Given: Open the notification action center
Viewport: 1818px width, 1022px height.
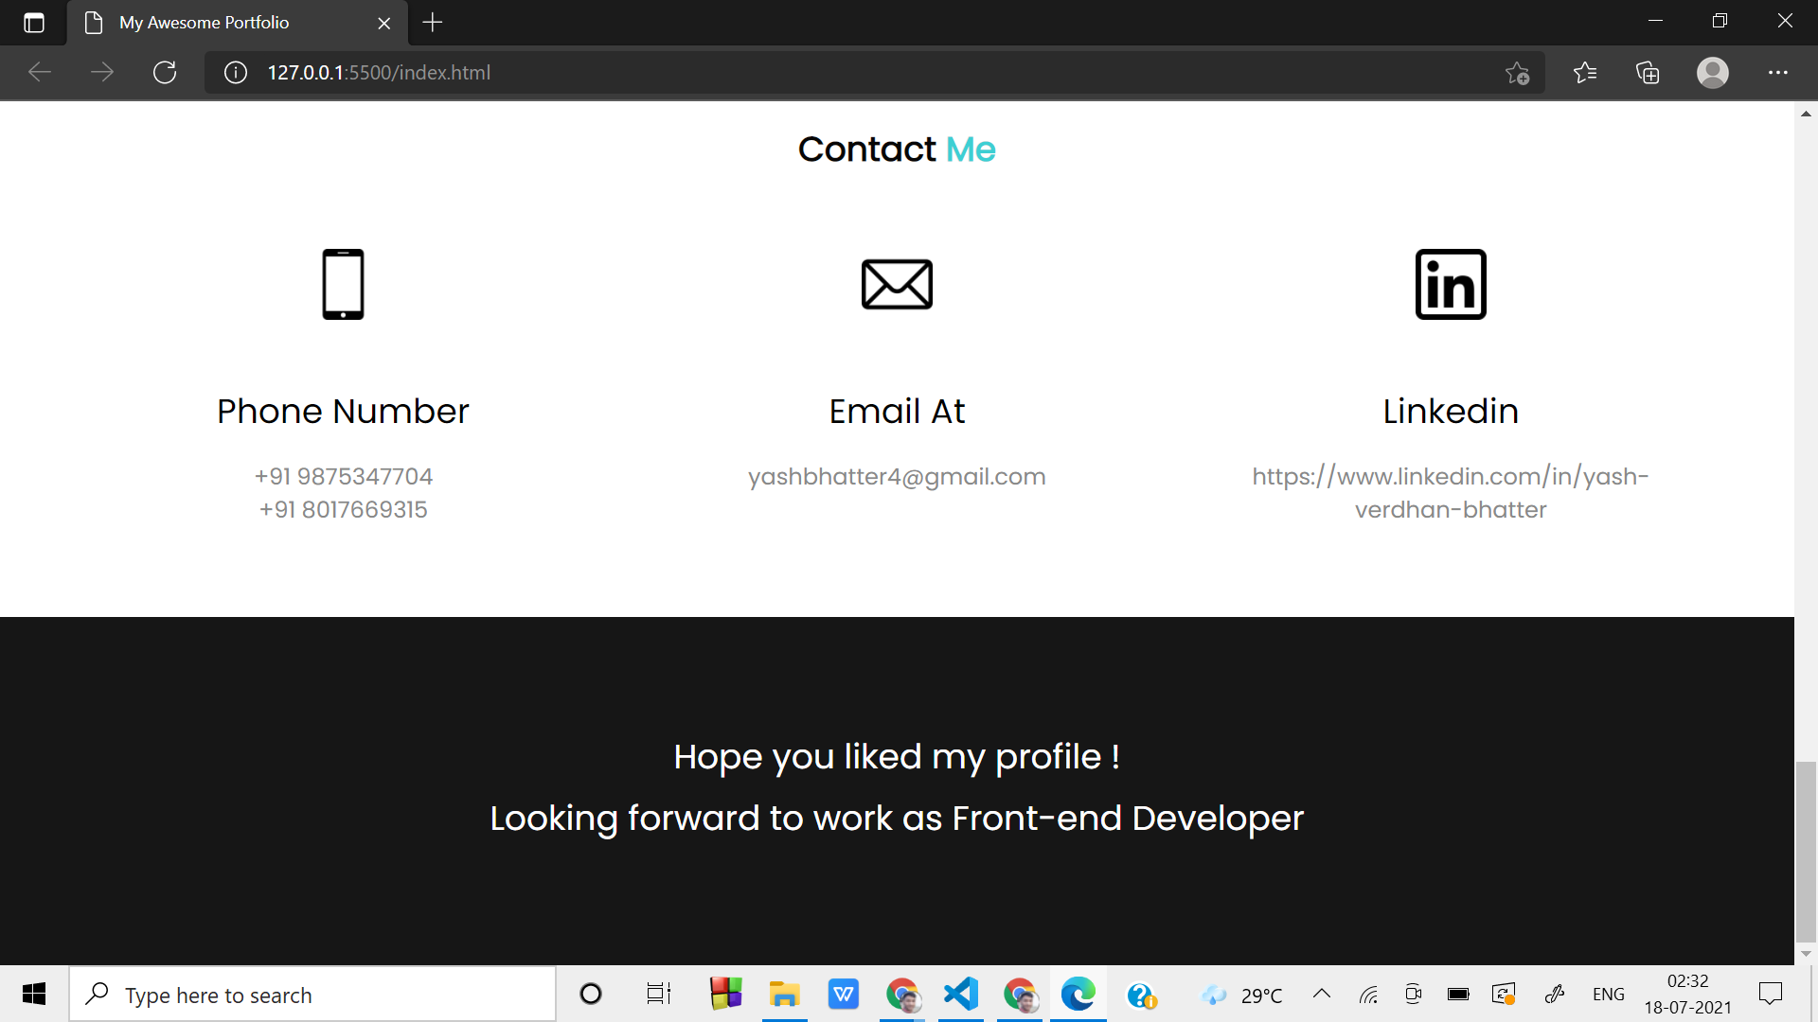Looking at the screenshot, I should [1770, 994].
